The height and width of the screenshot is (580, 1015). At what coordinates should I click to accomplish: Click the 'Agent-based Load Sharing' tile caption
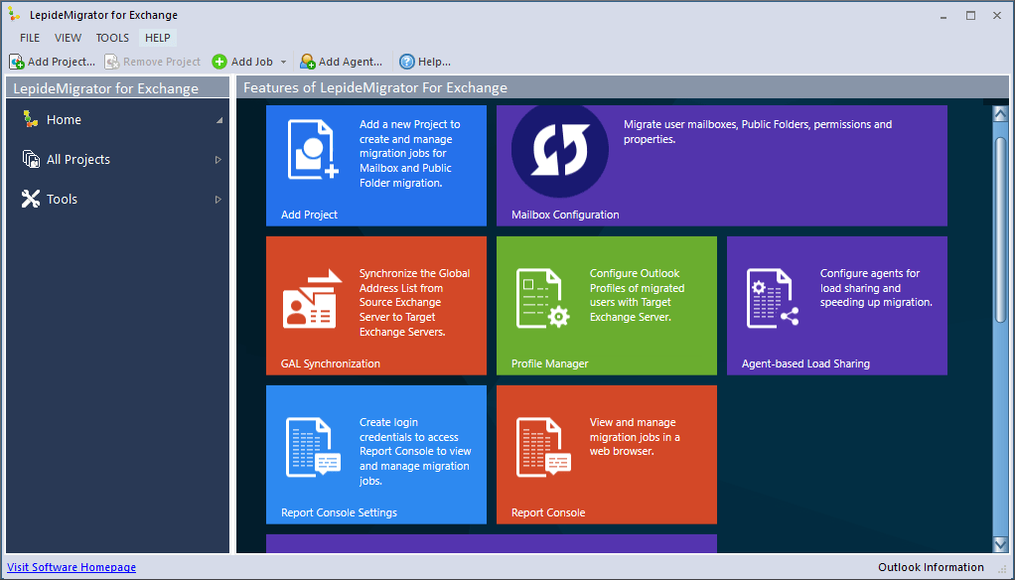click(805, 363)
